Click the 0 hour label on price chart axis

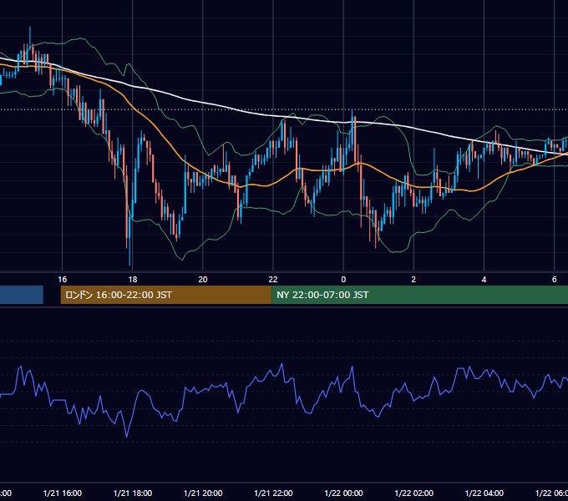pos(343,279)
